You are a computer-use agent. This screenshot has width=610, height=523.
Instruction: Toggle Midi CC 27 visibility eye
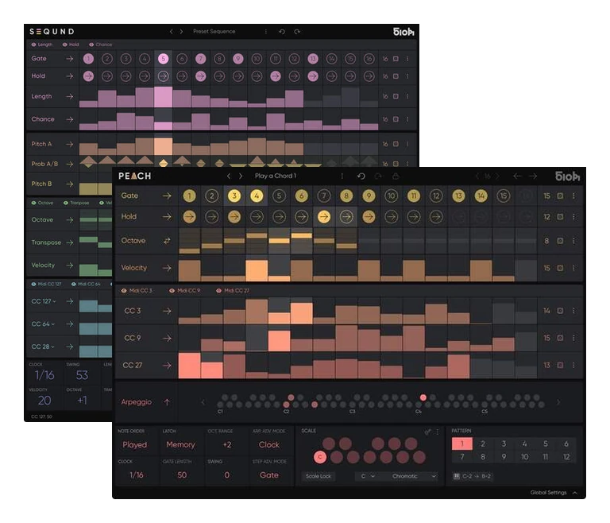[218, 291]
